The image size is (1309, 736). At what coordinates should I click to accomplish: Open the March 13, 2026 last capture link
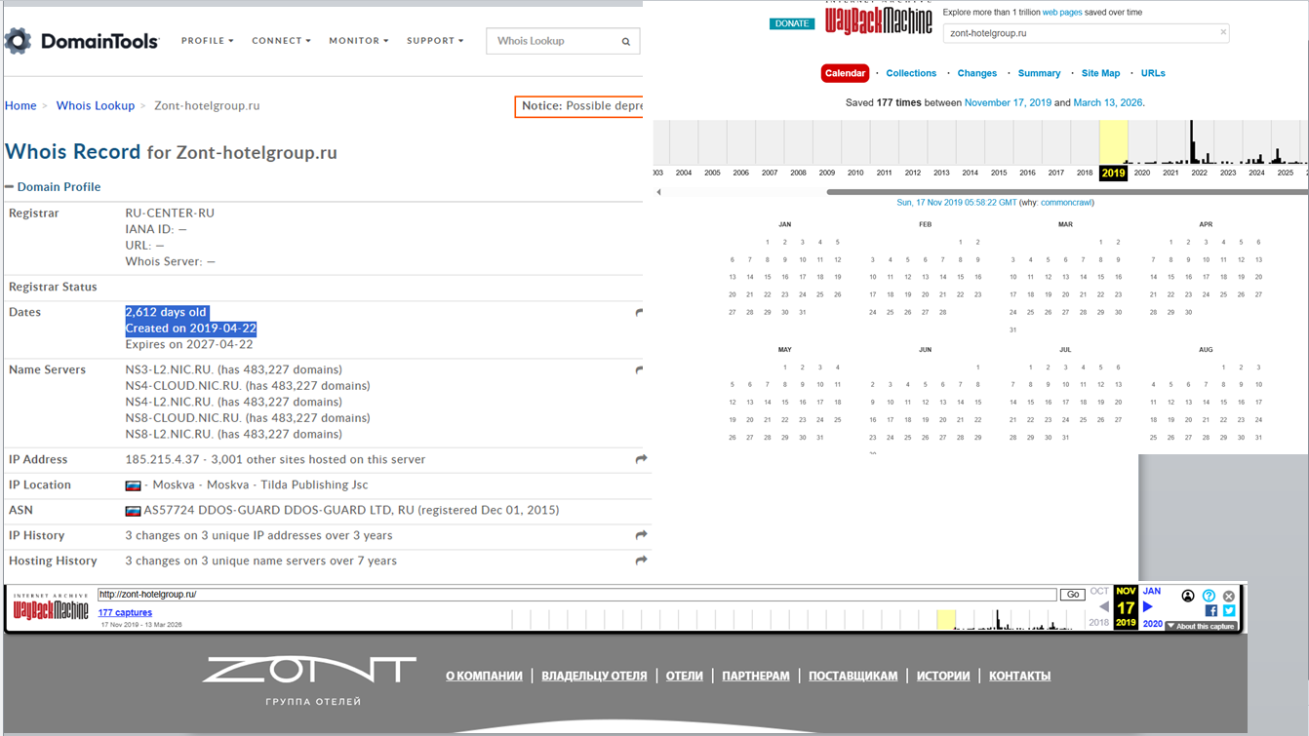pos(1108,102)
